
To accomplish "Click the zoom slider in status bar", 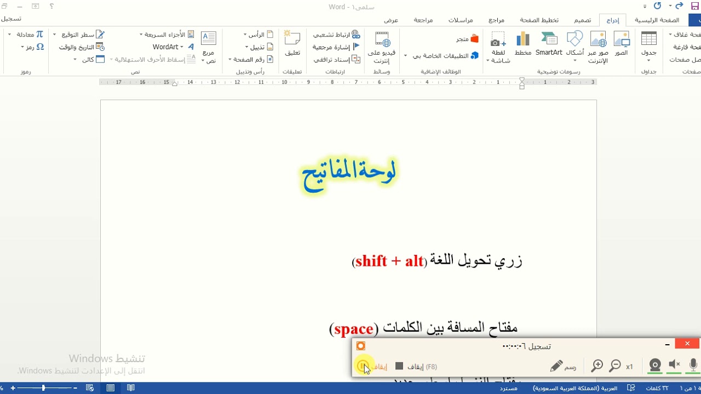I will (43, 388).
